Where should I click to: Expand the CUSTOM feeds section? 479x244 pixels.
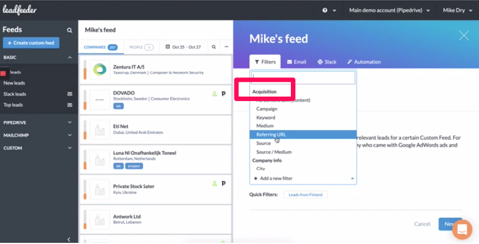pyautogui.click(x=69, y=148)
